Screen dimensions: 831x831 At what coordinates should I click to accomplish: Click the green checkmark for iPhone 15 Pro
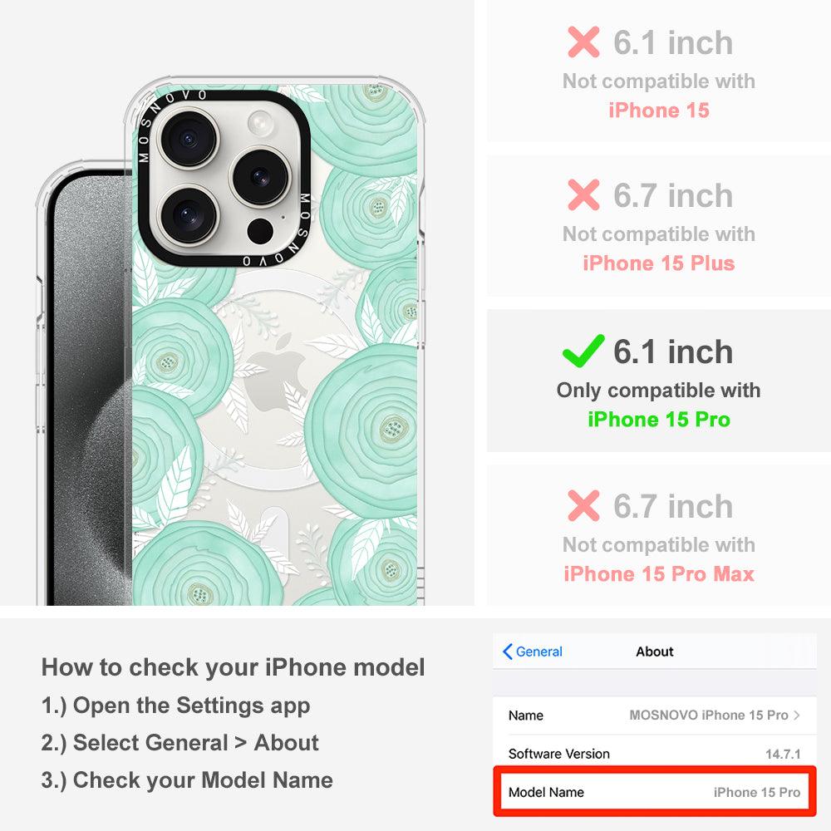pos(583,351)
